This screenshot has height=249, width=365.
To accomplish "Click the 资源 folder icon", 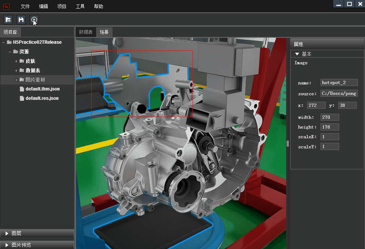I will [16, 52].
